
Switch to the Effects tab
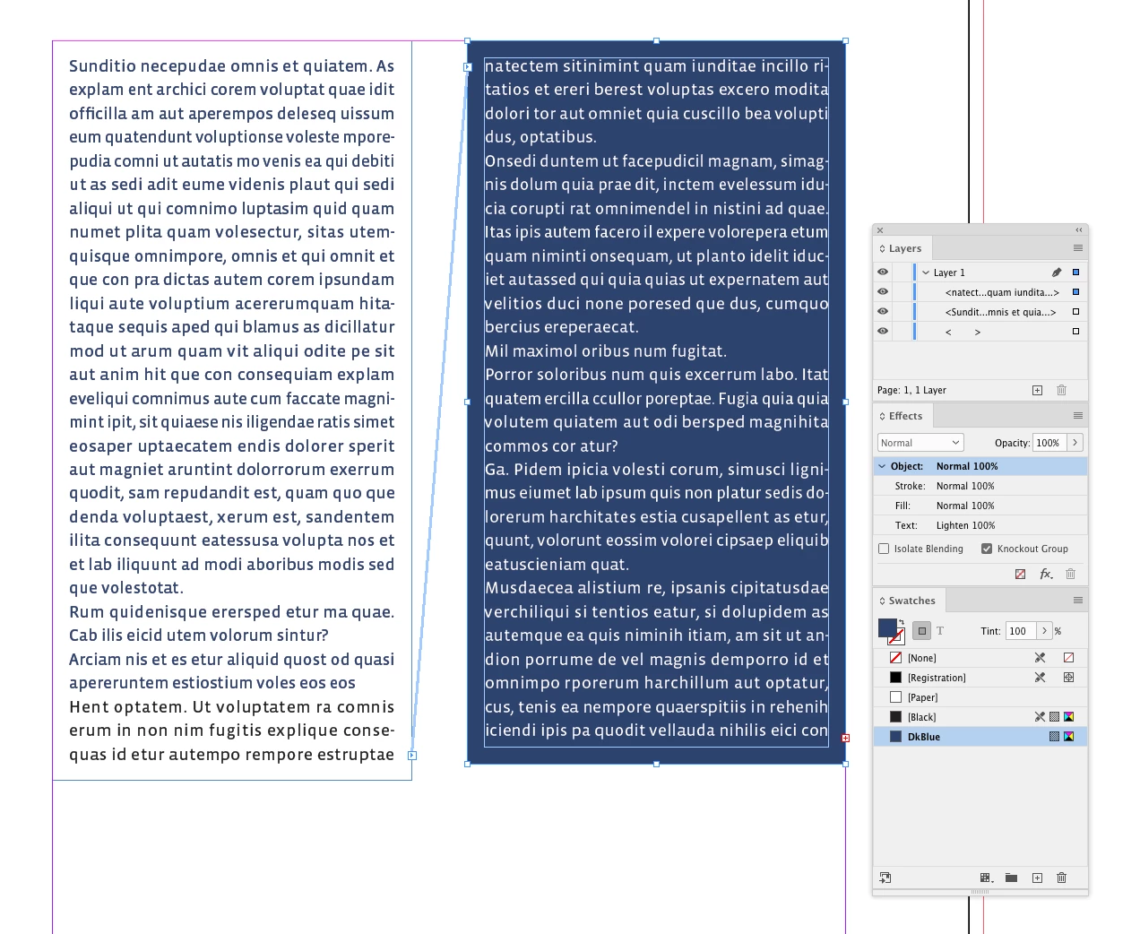(x=905, y=416)
